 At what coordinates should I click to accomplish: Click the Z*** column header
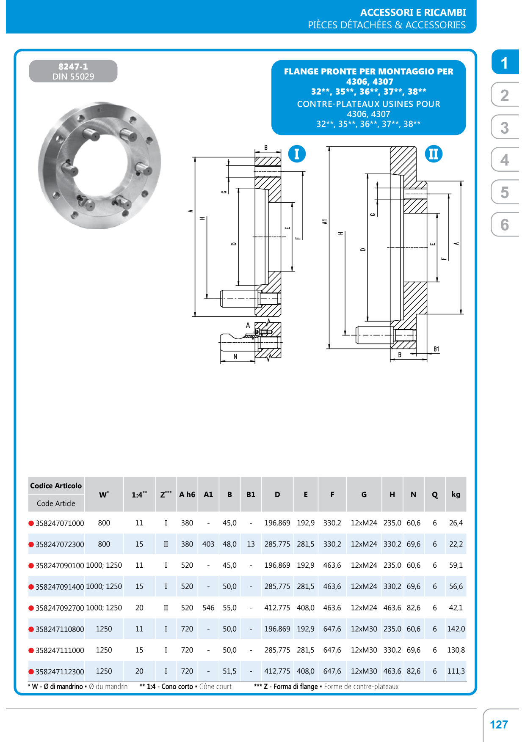pyautogui.click(x=166, y=495)
